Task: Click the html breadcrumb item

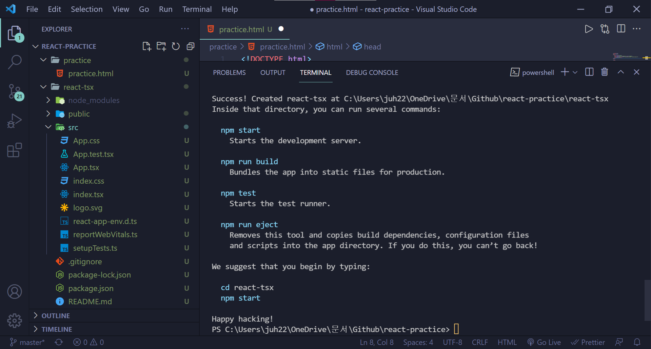Action: click(x=329, y=46)
